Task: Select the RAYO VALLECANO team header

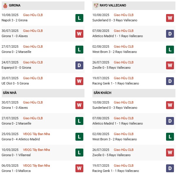Action: click(x=111, y=6)
